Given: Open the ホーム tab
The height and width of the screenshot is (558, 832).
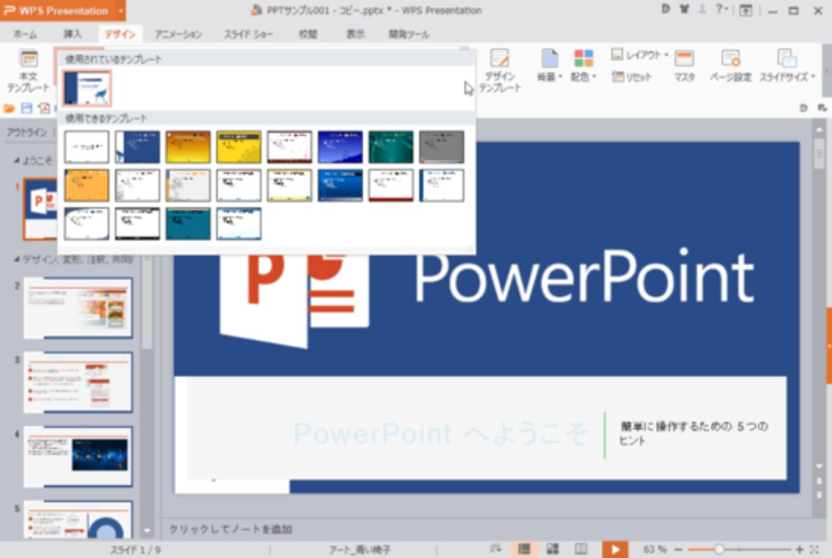Looking at the screenshot, I should pos(25,34).
